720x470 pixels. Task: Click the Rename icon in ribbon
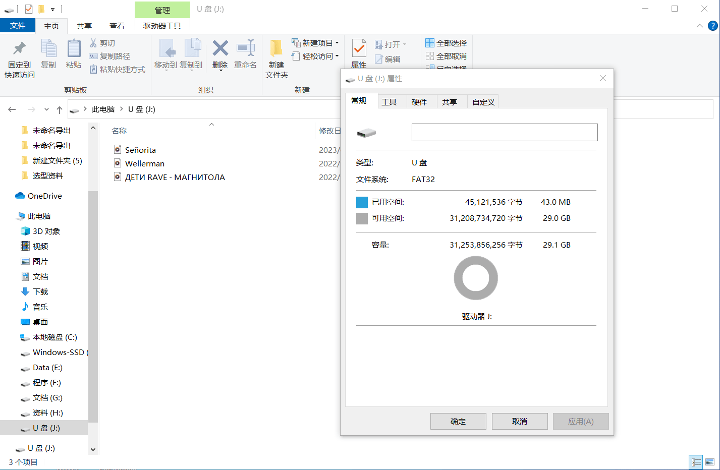[245, 48]
